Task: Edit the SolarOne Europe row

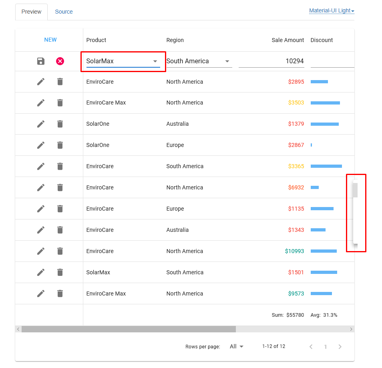Action: click(x=40, y=145)
